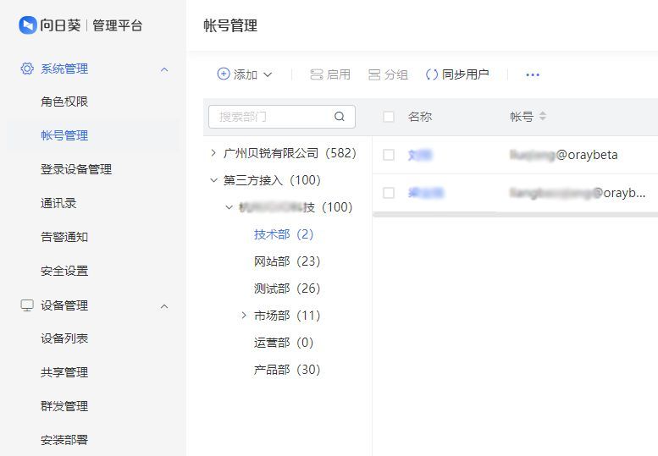Collapse the 系统管理 section chevron

164,69
